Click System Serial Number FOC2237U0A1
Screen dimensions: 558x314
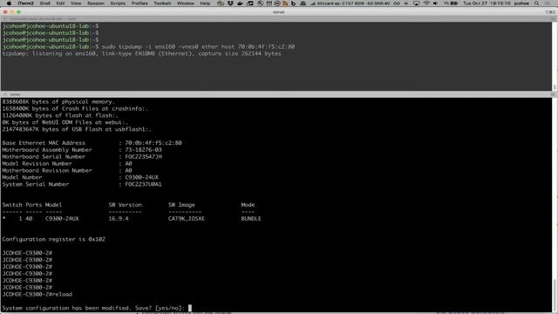(143, 184)
